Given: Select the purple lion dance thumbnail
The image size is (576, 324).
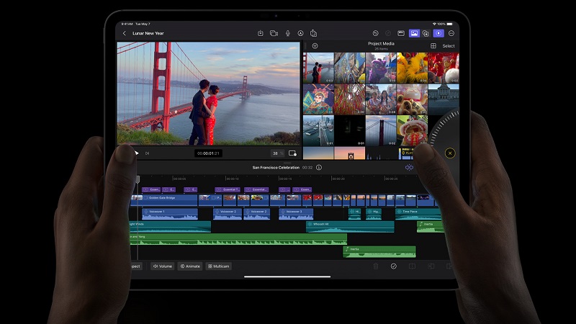Looking at the screenshot, I should pyautogui.click(x=381, y=68).
